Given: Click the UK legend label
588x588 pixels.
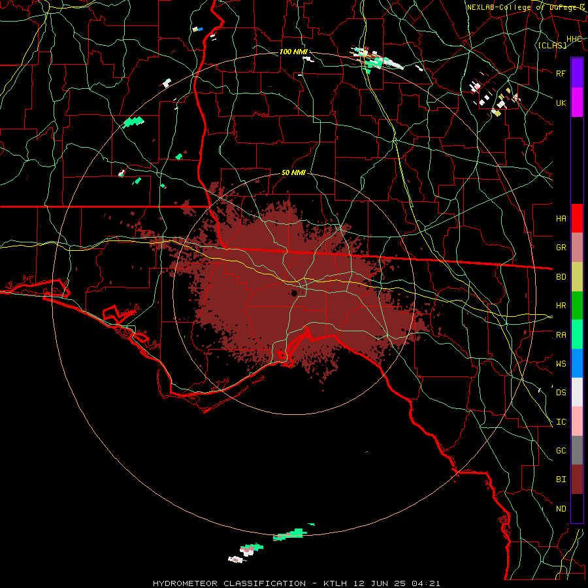Looking at the screenshot, I should [x=561, y=103].
